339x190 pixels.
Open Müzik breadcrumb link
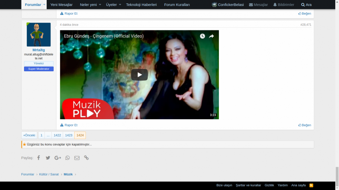[68, 174]
